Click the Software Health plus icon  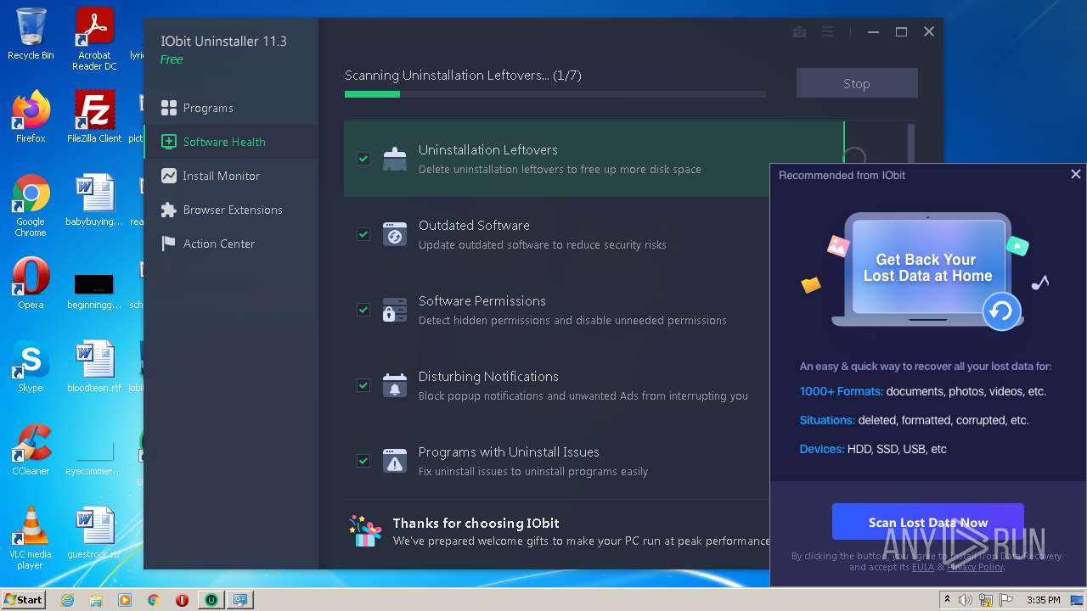(168, 142)
